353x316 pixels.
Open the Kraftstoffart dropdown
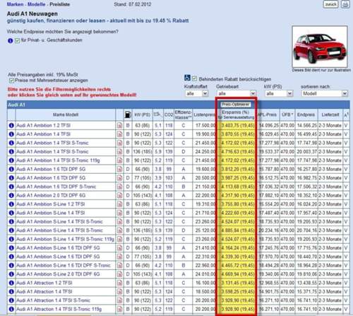pyautogui.click(x=196, y=93)
